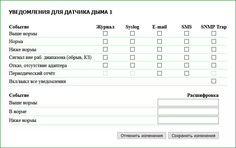Check SMS for Периодический отчёт
The height and width of the screenshot is (148, 236).
pos(186,73)
